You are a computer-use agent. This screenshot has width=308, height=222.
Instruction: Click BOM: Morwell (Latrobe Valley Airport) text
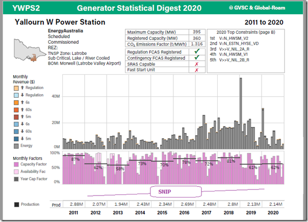(85, 63)
